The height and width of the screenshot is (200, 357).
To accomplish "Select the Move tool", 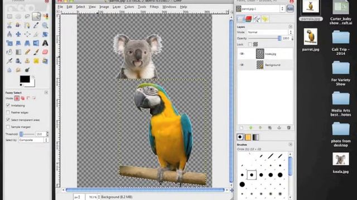I will (x=18, y=34).
